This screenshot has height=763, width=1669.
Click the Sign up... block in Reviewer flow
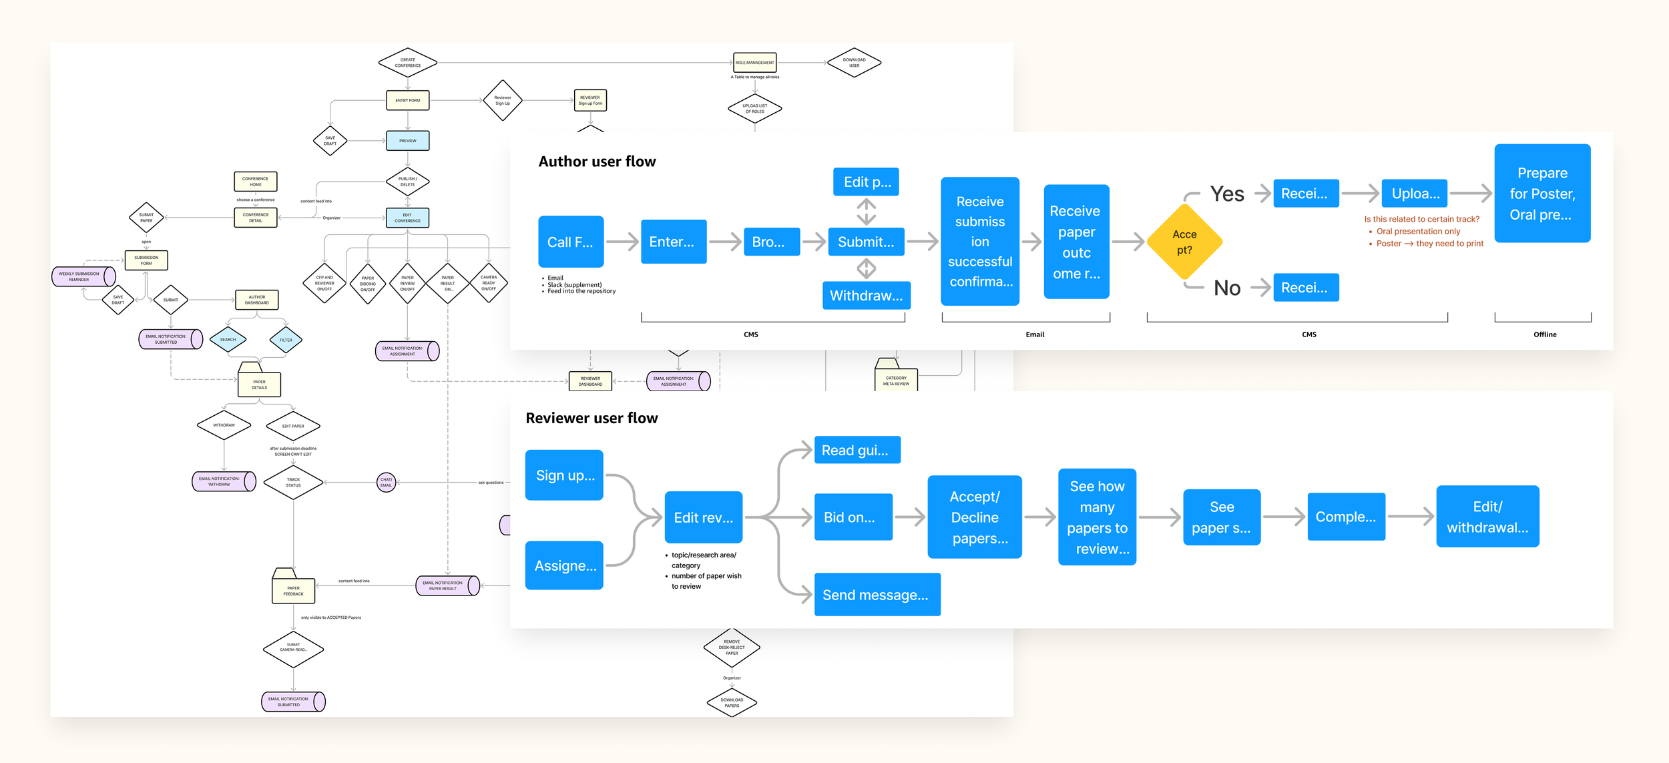(564, 475)
